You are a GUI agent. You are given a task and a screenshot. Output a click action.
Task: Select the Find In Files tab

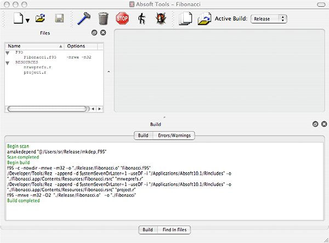click(174, 230)
